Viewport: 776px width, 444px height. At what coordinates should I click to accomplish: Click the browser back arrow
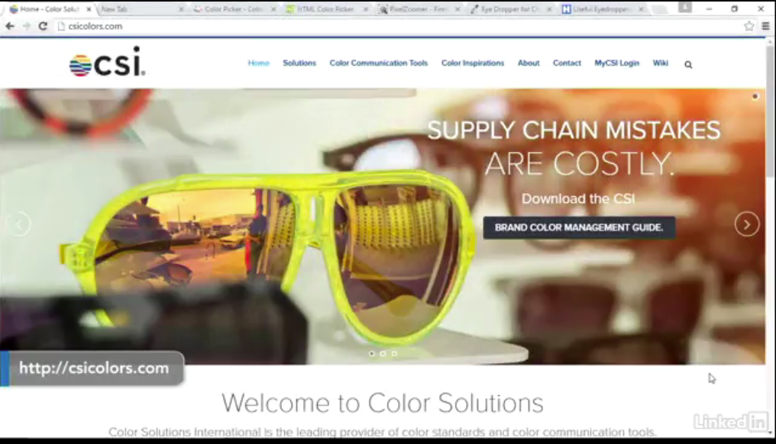(x=9, y=26)
